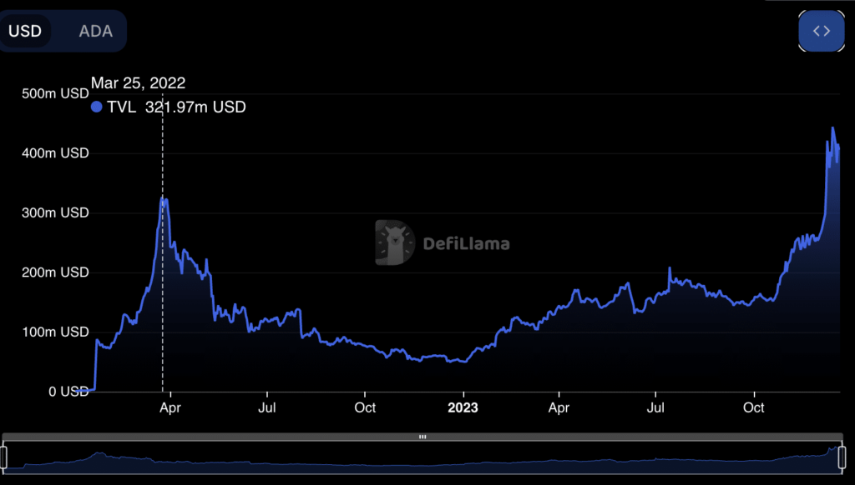The height and width of the screenshot is (485, 855).
Task: Click the left handle of range slider
Action: 3,457
